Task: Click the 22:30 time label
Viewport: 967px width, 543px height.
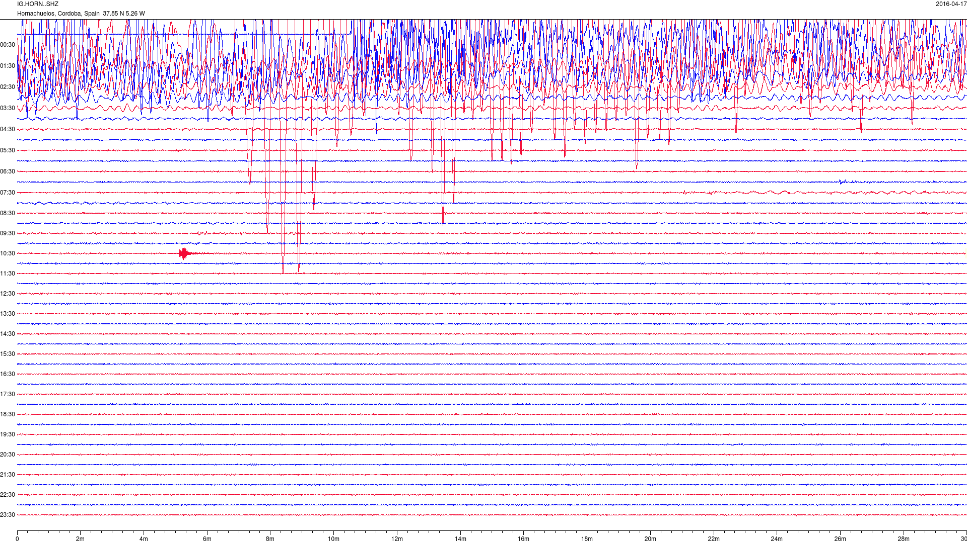Action: (8, 495)
